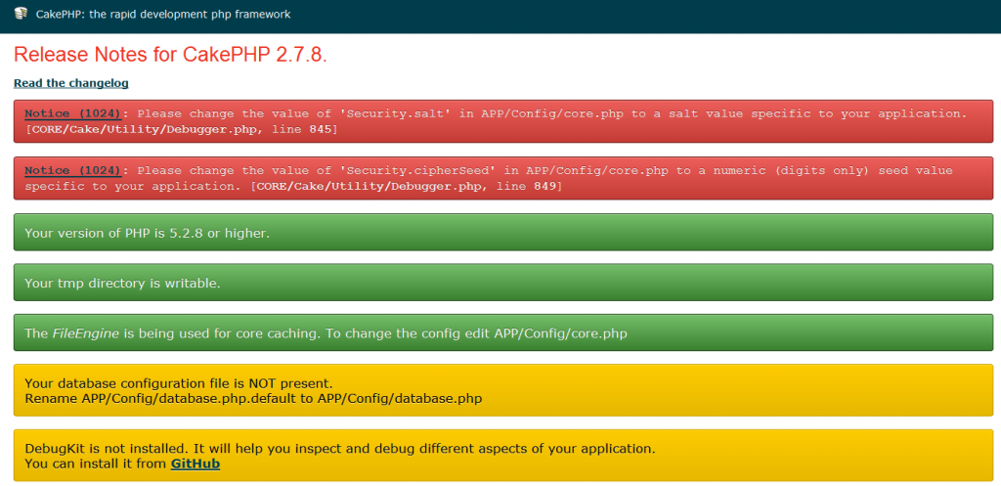The height and width of the screenshot is (486, 1001).
Task: Select 'Your version of PHP is 5.2.8 or higher.' text
Action: pyautogui.click(x=147, y=233)
